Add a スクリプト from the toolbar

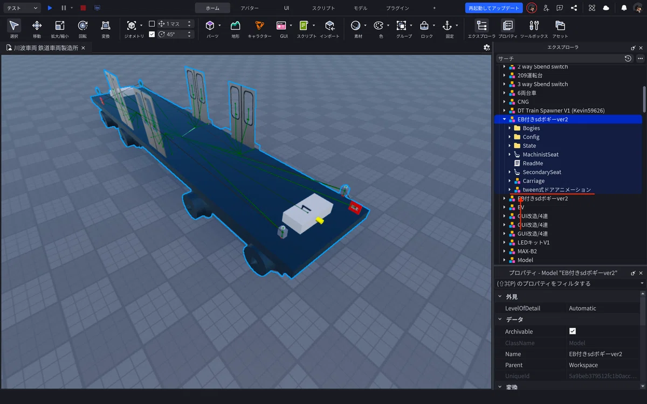tap(304, 25)
